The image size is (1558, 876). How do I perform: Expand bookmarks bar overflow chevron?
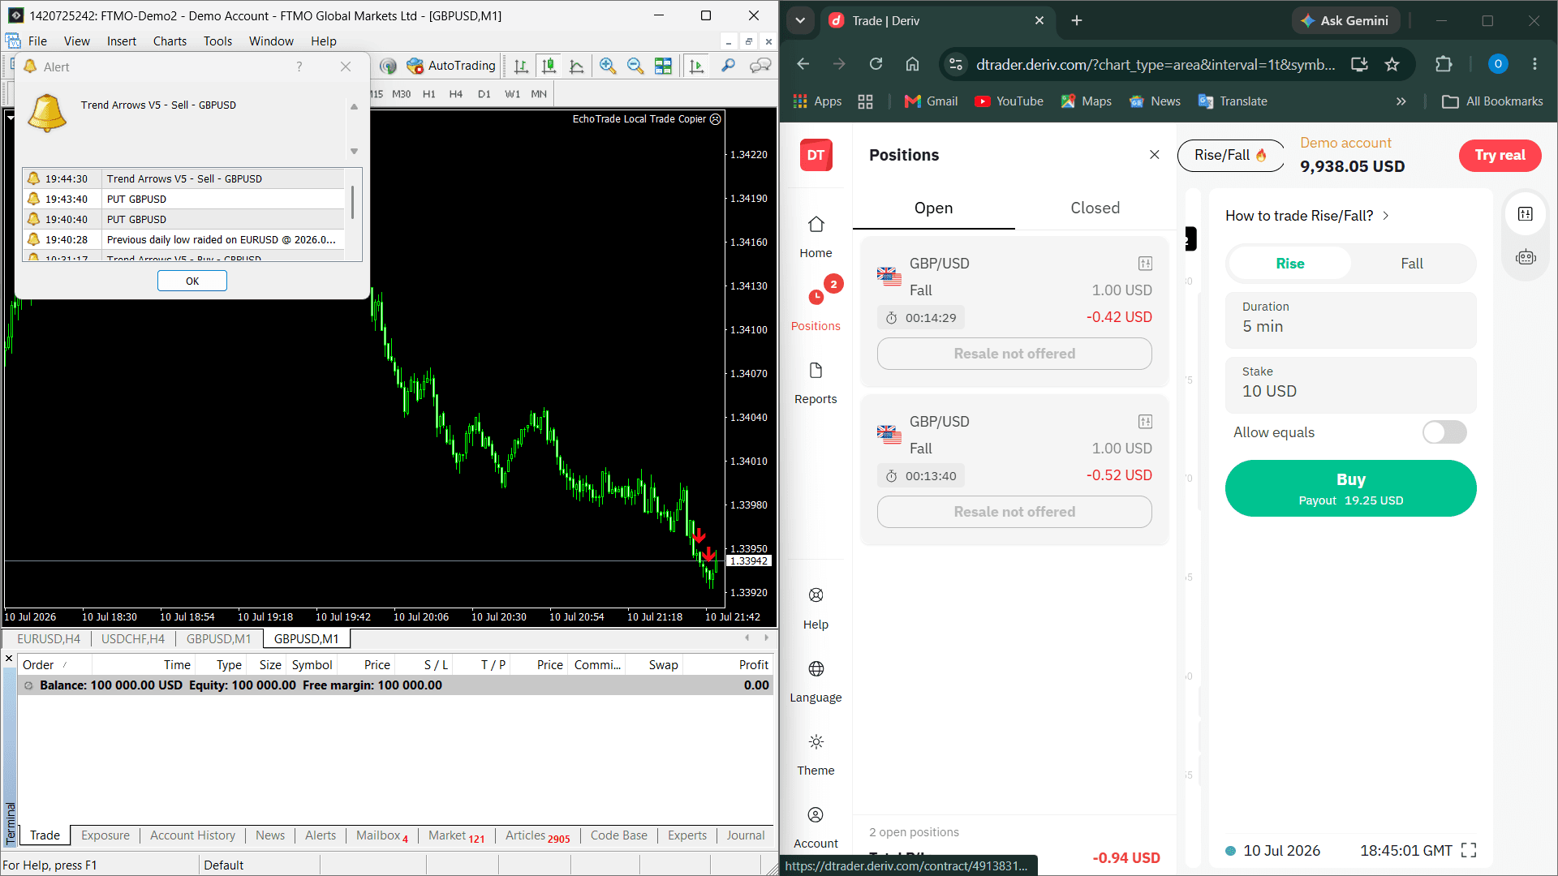1401,101
